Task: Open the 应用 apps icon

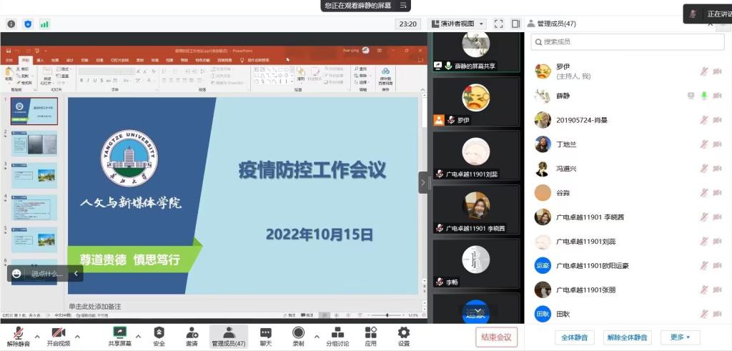Action: (370, 336)
